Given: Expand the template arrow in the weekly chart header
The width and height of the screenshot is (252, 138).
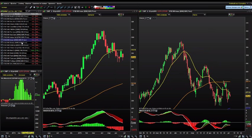Looking at the screenshot, I should [x=123, y=15].
